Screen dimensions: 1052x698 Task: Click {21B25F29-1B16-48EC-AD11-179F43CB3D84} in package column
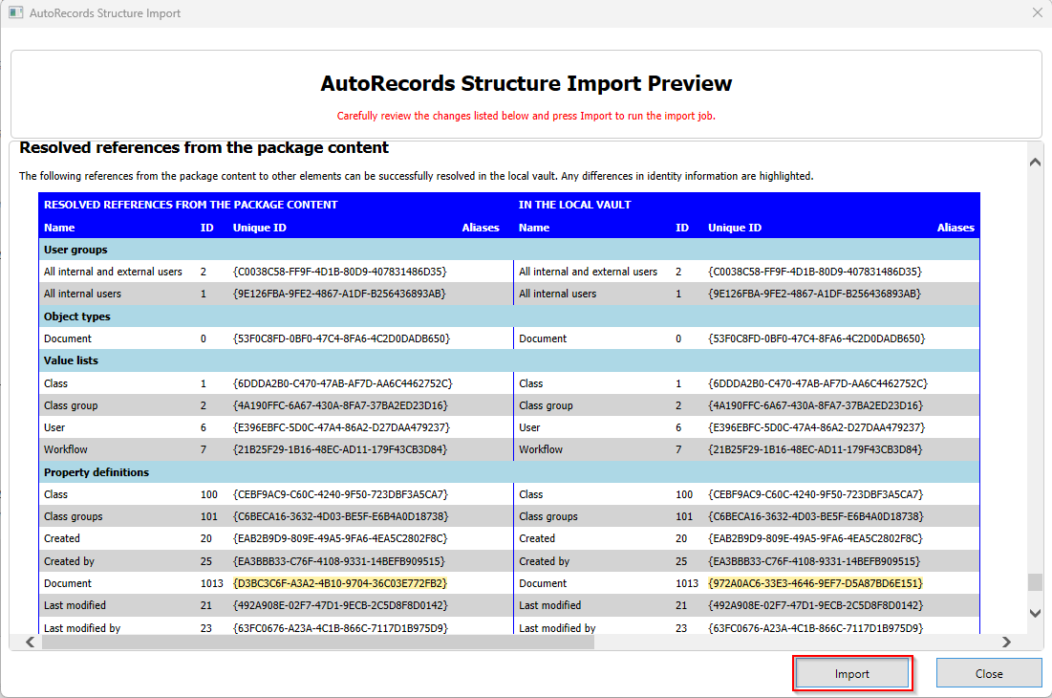pos(339,449)
